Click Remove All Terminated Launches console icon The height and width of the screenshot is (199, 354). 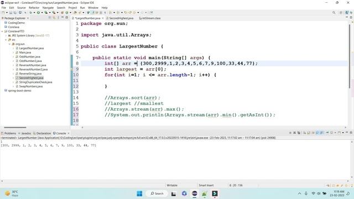[x=299, y=133]
